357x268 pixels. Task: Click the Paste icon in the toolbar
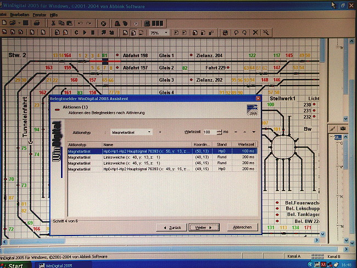tap(69, 23)
